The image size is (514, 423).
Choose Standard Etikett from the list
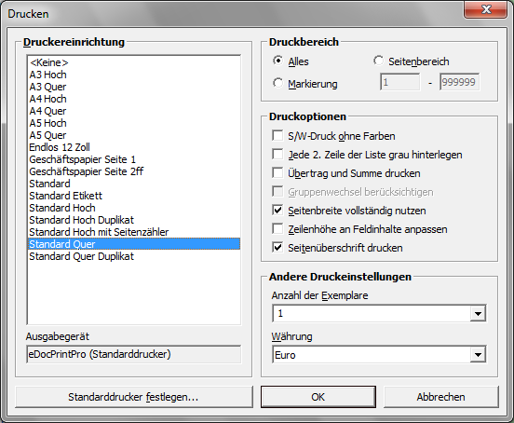tap(134, 196)
